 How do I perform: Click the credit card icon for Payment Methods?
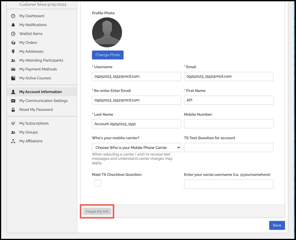point(13,69)
